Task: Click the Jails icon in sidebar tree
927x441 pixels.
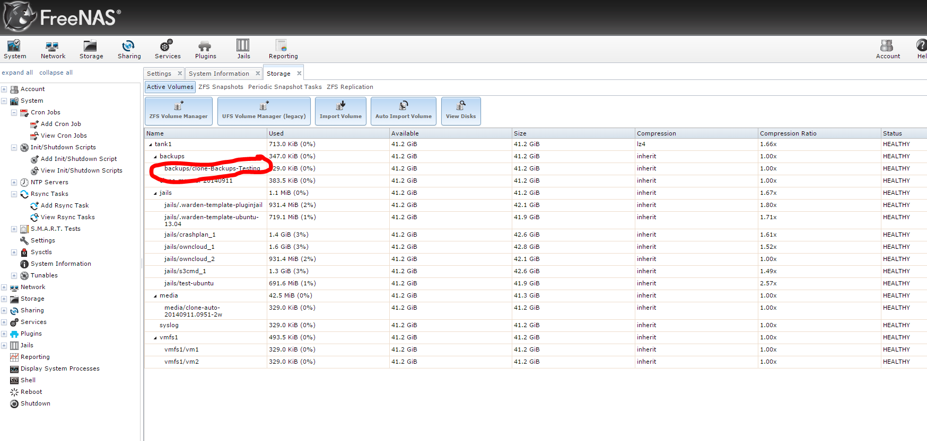Action: [x=14, y=345]
